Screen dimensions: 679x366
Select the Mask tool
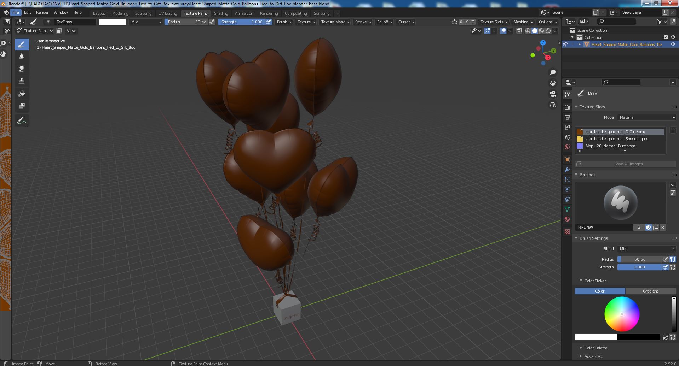pos(22,106)
